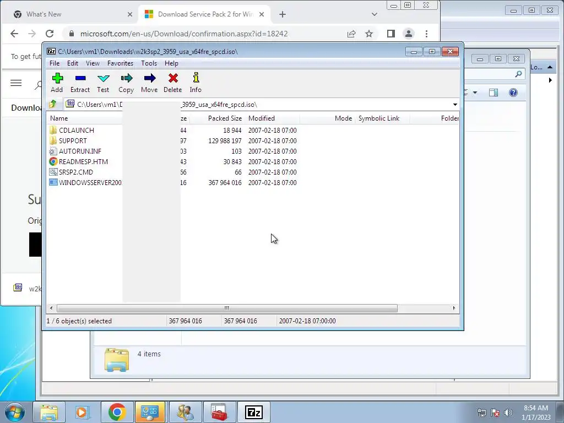Open the Edit menu in 7-Zip
The image size is (564, 423).
(x=73, y=63)
